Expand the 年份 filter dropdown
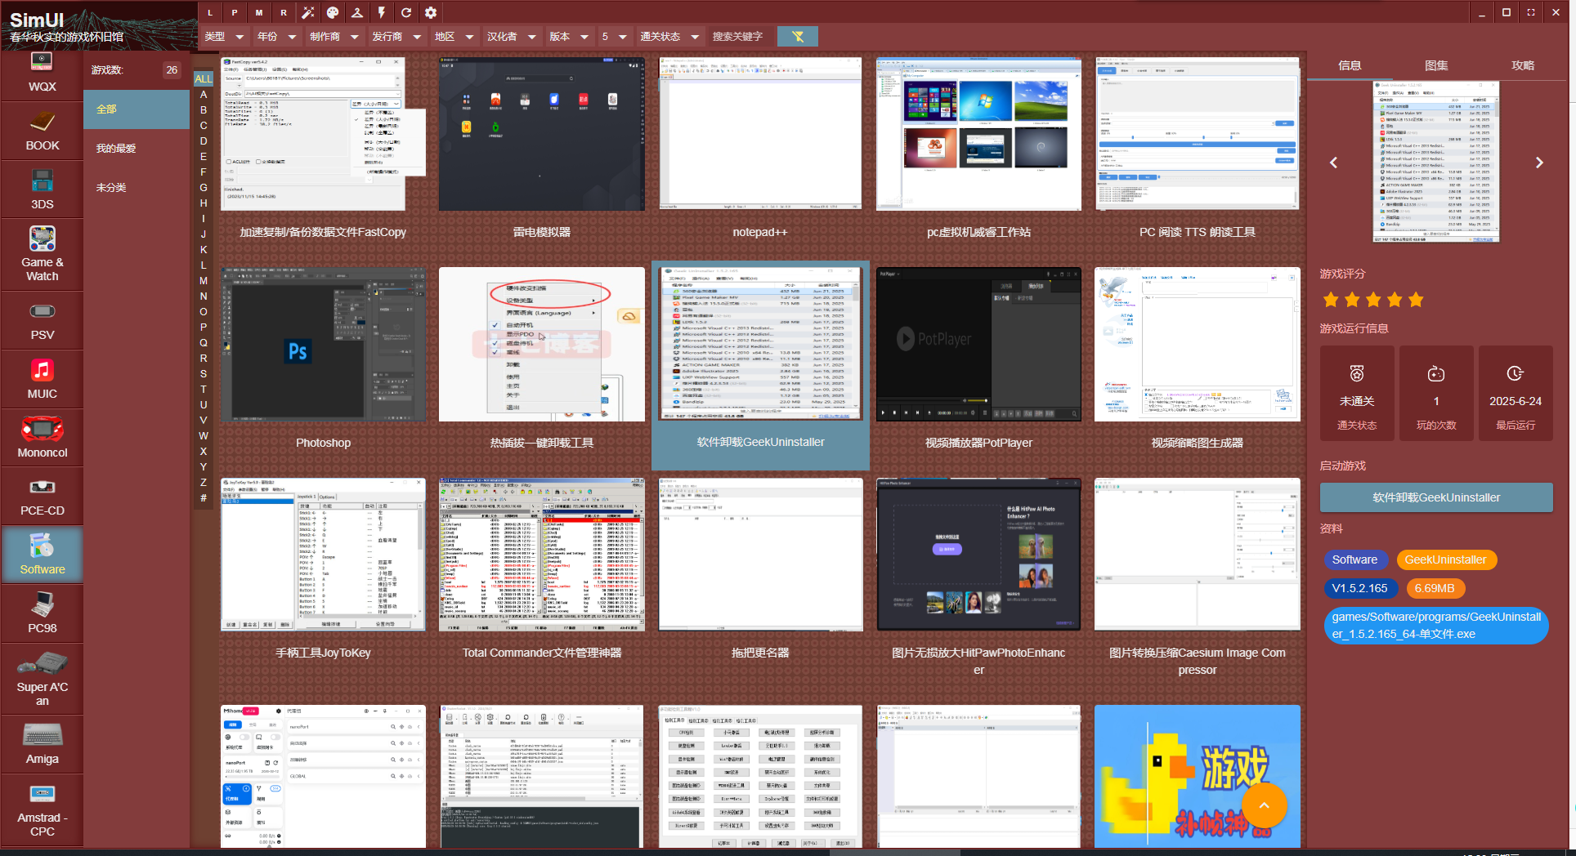 click(x=276, y=36)
